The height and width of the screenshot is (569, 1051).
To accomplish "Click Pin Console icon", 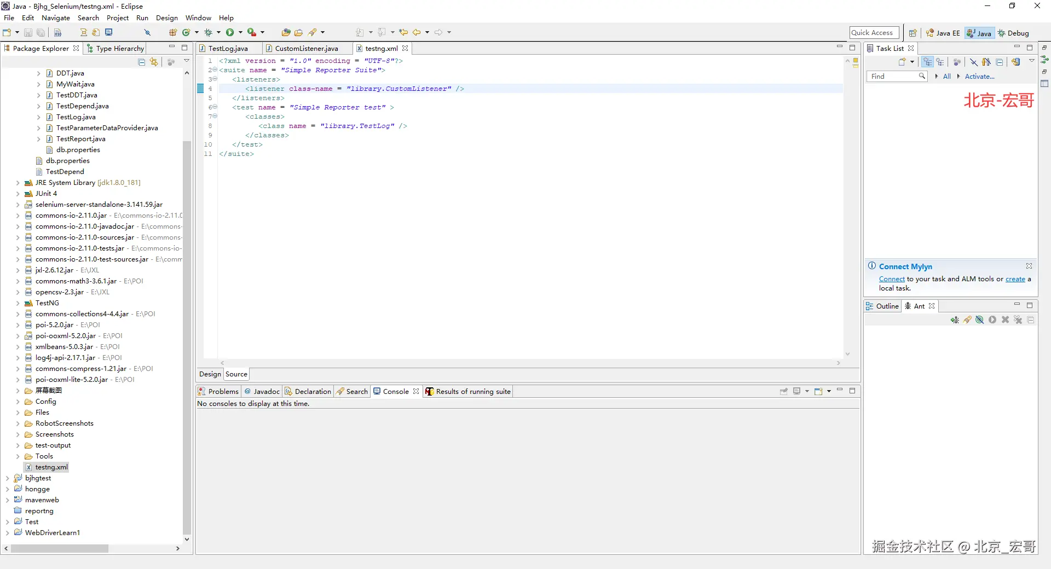I will [784, 391].
